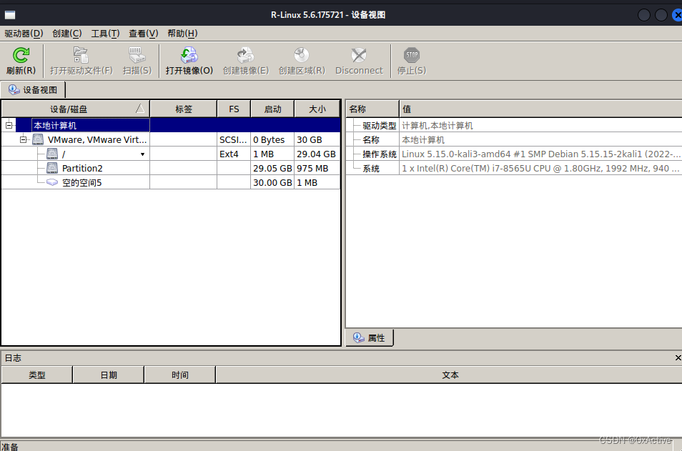This screenshot has width=682, height=451.
Task: Click the log 文本 column header
Action: point(450,375)
